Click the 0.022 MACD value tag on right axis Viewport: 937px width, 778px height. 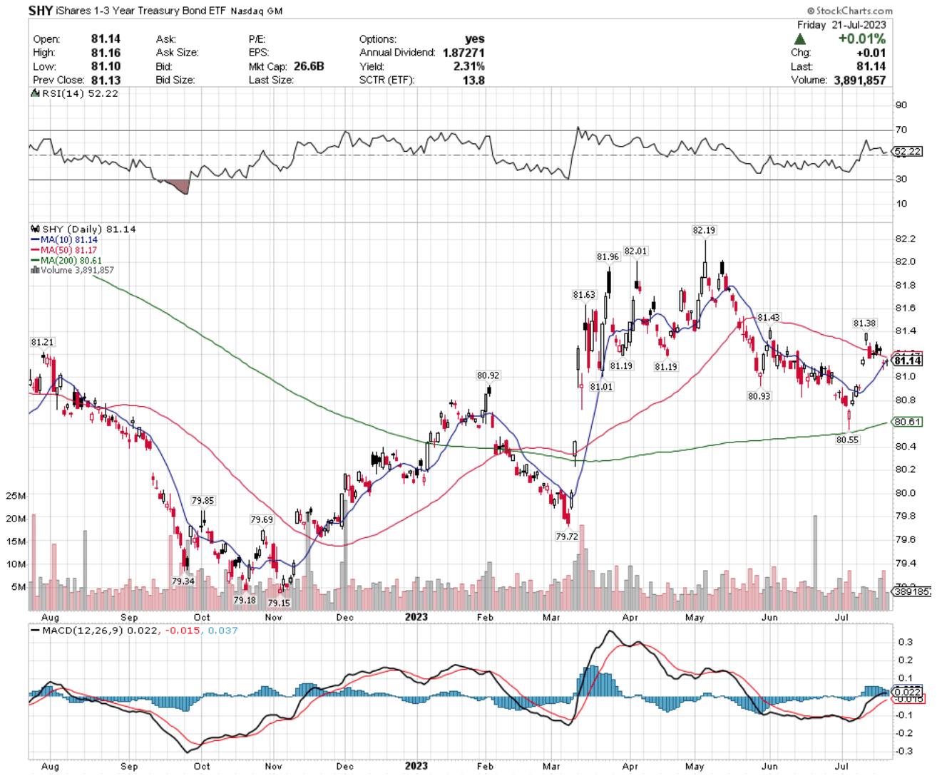point(908,691)
